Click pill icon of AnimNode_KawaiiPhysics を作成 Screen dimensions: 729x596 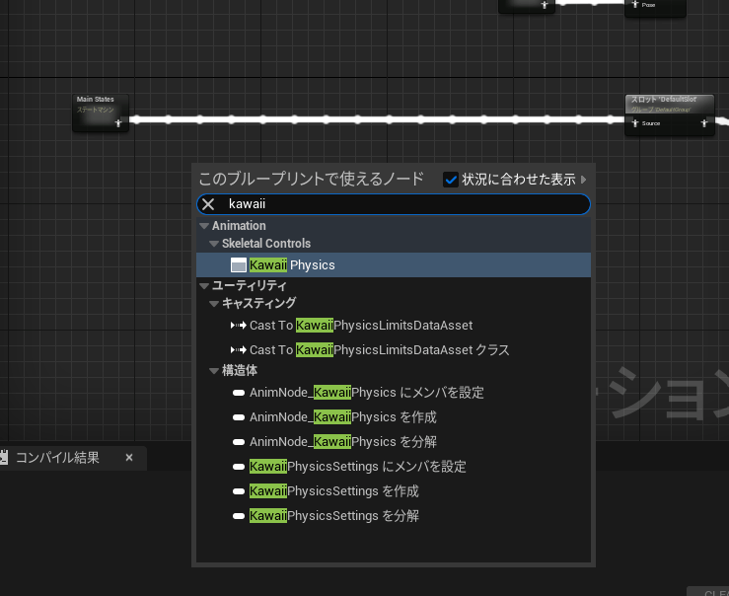pyautogui.click(x=239, y=417)
